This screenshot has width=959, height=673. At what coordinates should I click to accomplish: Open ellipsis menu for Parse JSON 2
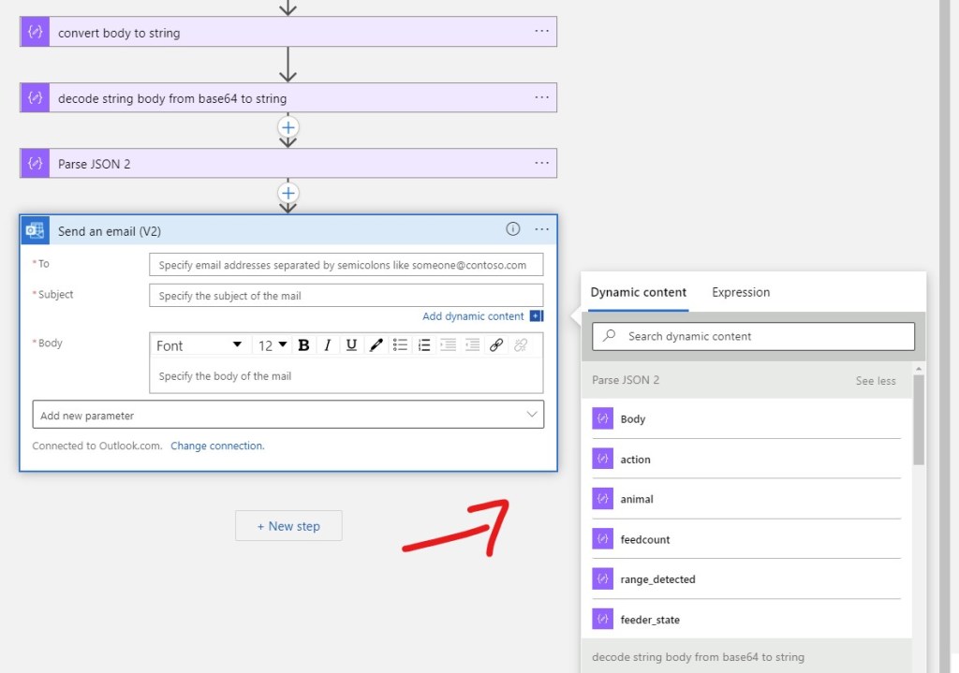pyautogui.click(x=542, y=163)
